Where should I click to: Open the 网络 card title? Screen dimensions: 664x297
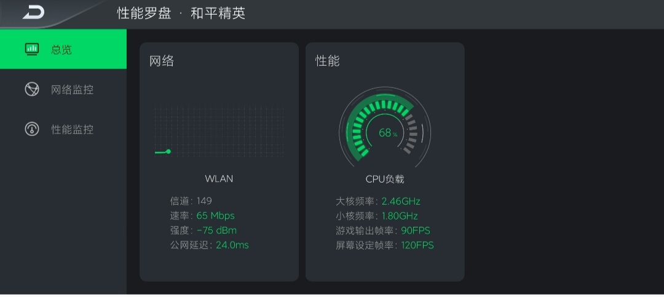point(162,61)
